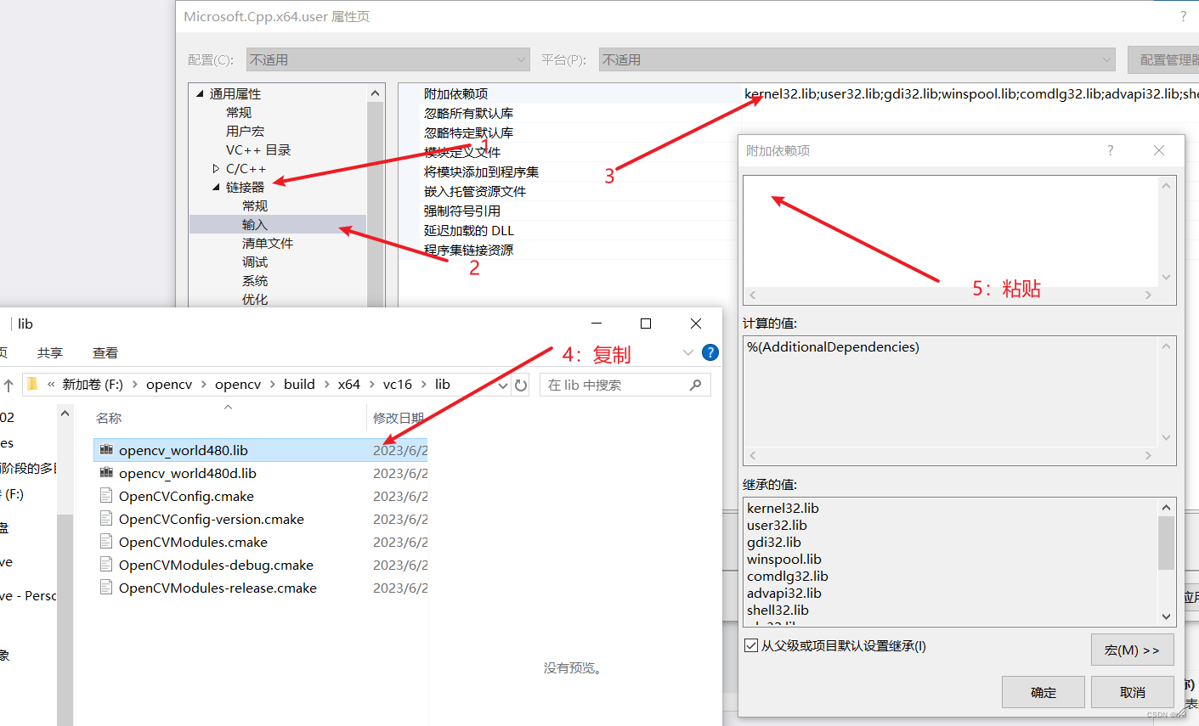
Task: Open the 共享 ribbon tab
Action: click(50, 352)
